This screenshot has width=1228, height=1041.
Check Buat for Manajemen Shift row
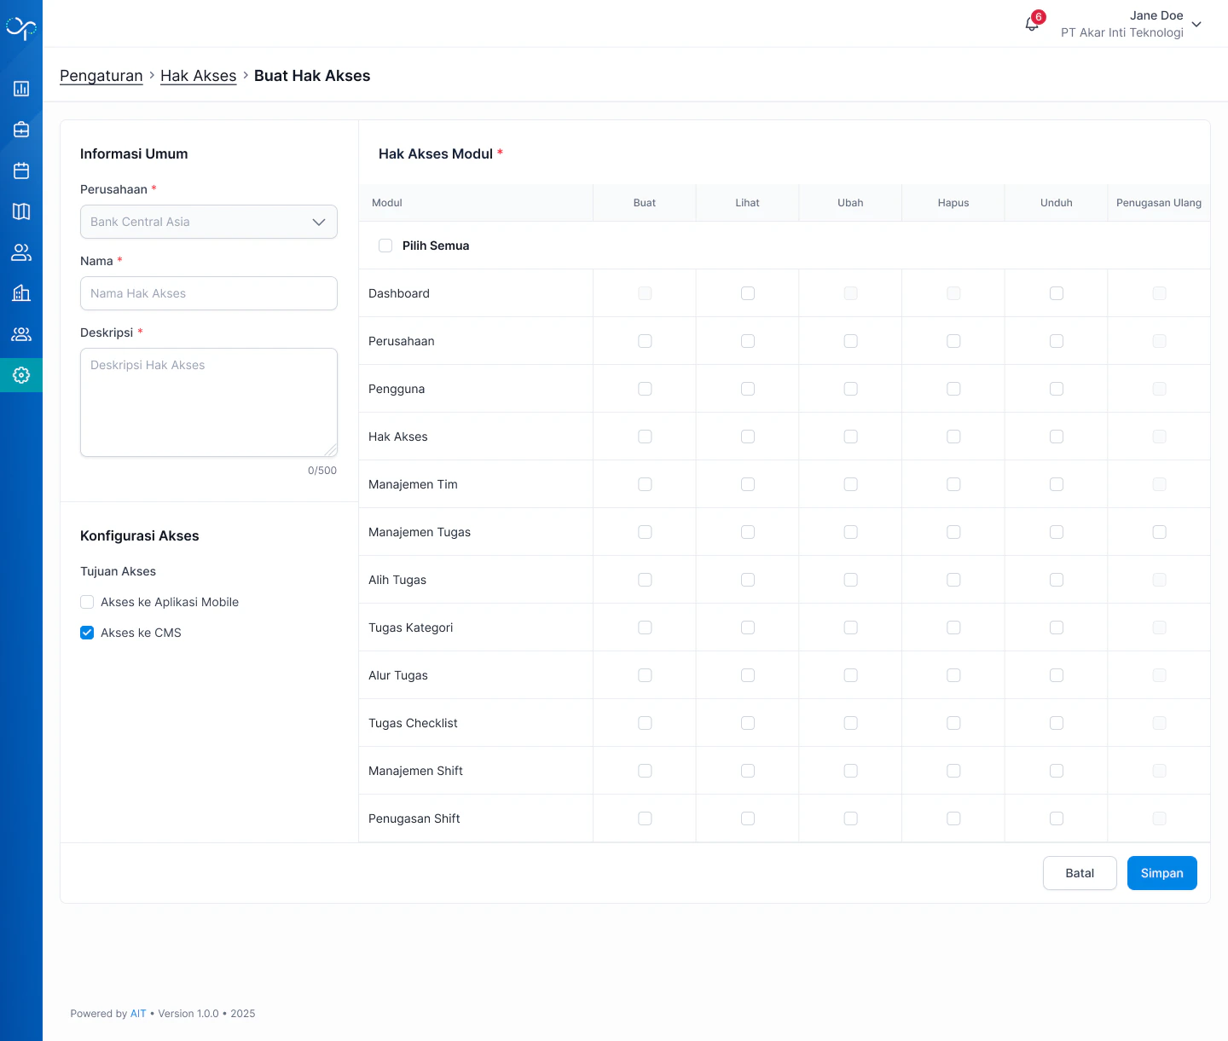click(645, 771)
